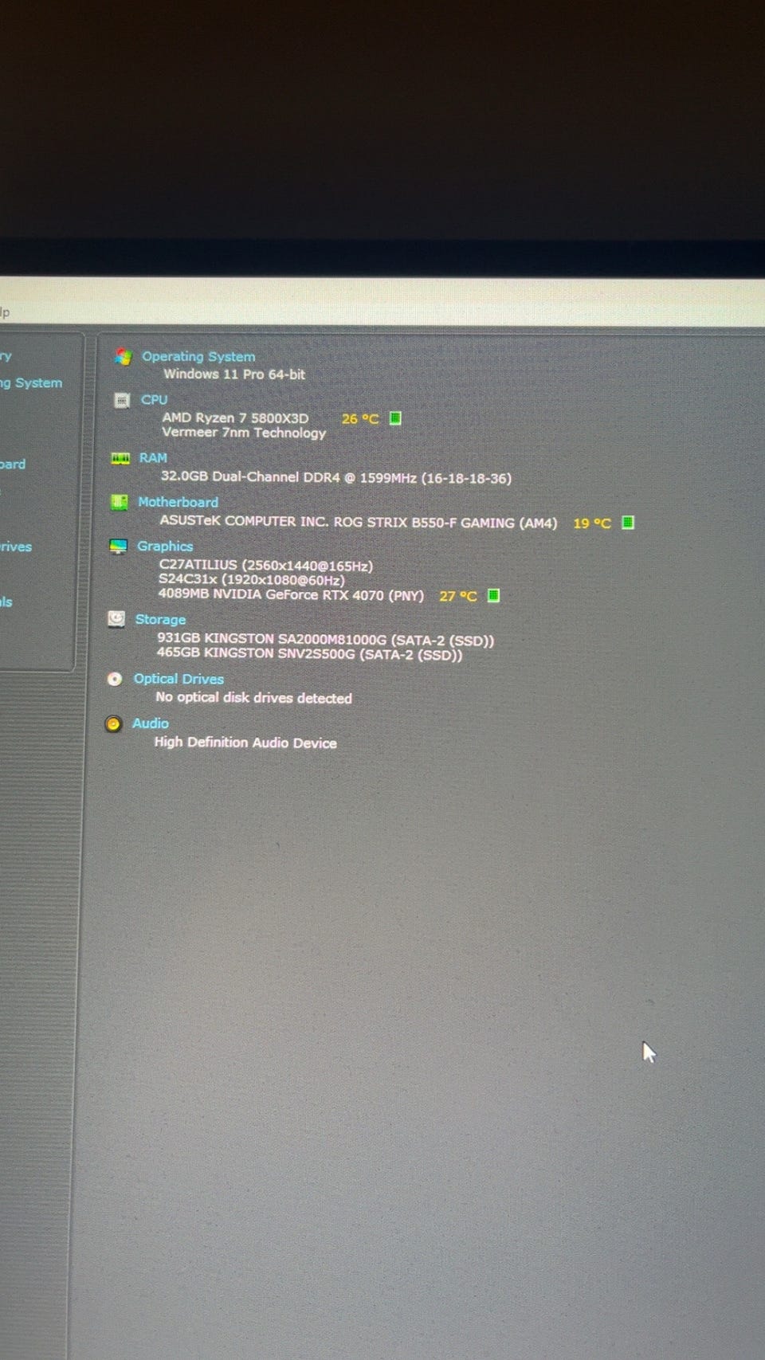
Task: Click 'No optical disk drives detected' text
Action: tap(253, 698)
